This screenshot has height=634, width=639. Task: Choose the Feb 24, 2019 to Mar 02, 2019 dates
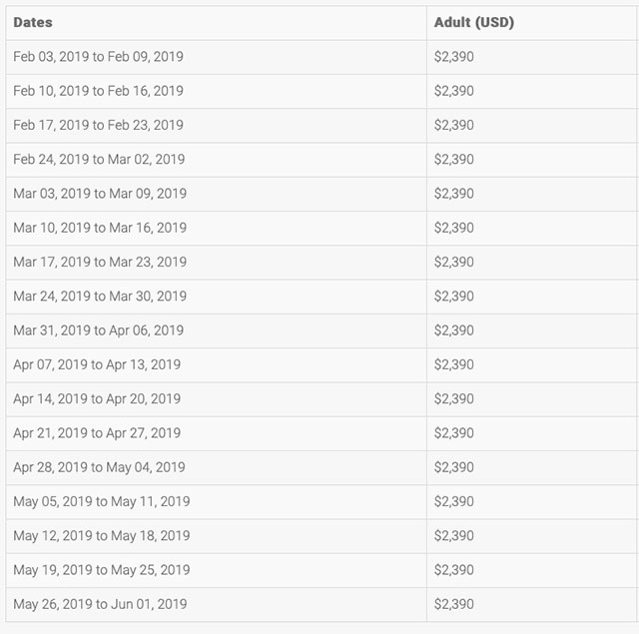tap(99, 160)
